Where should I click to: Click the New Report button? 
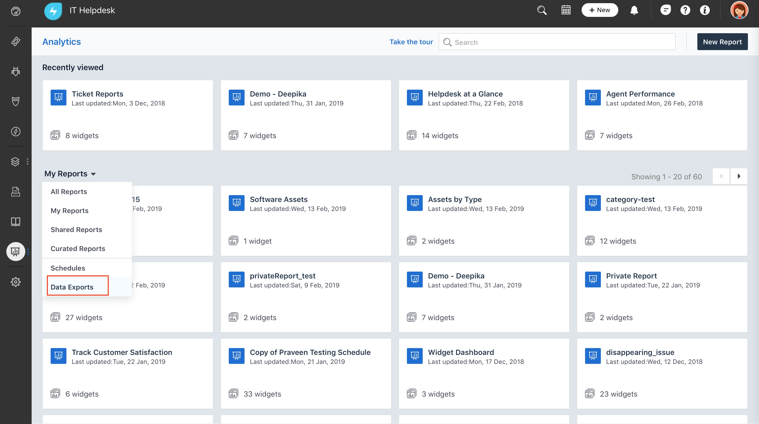(722, 42)
